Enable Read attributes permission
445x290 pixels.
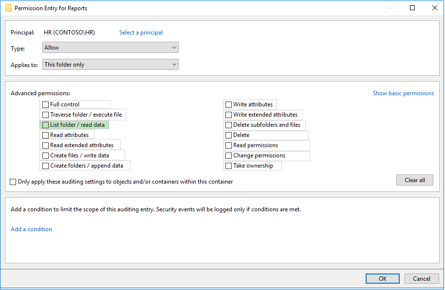[x=45, y=135]
